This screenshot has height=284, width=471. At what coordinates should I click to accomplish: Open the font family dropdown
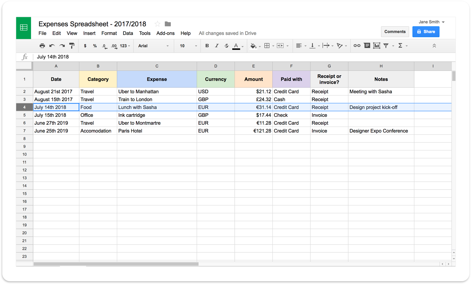pyautogui.click(x=154, y=46)
